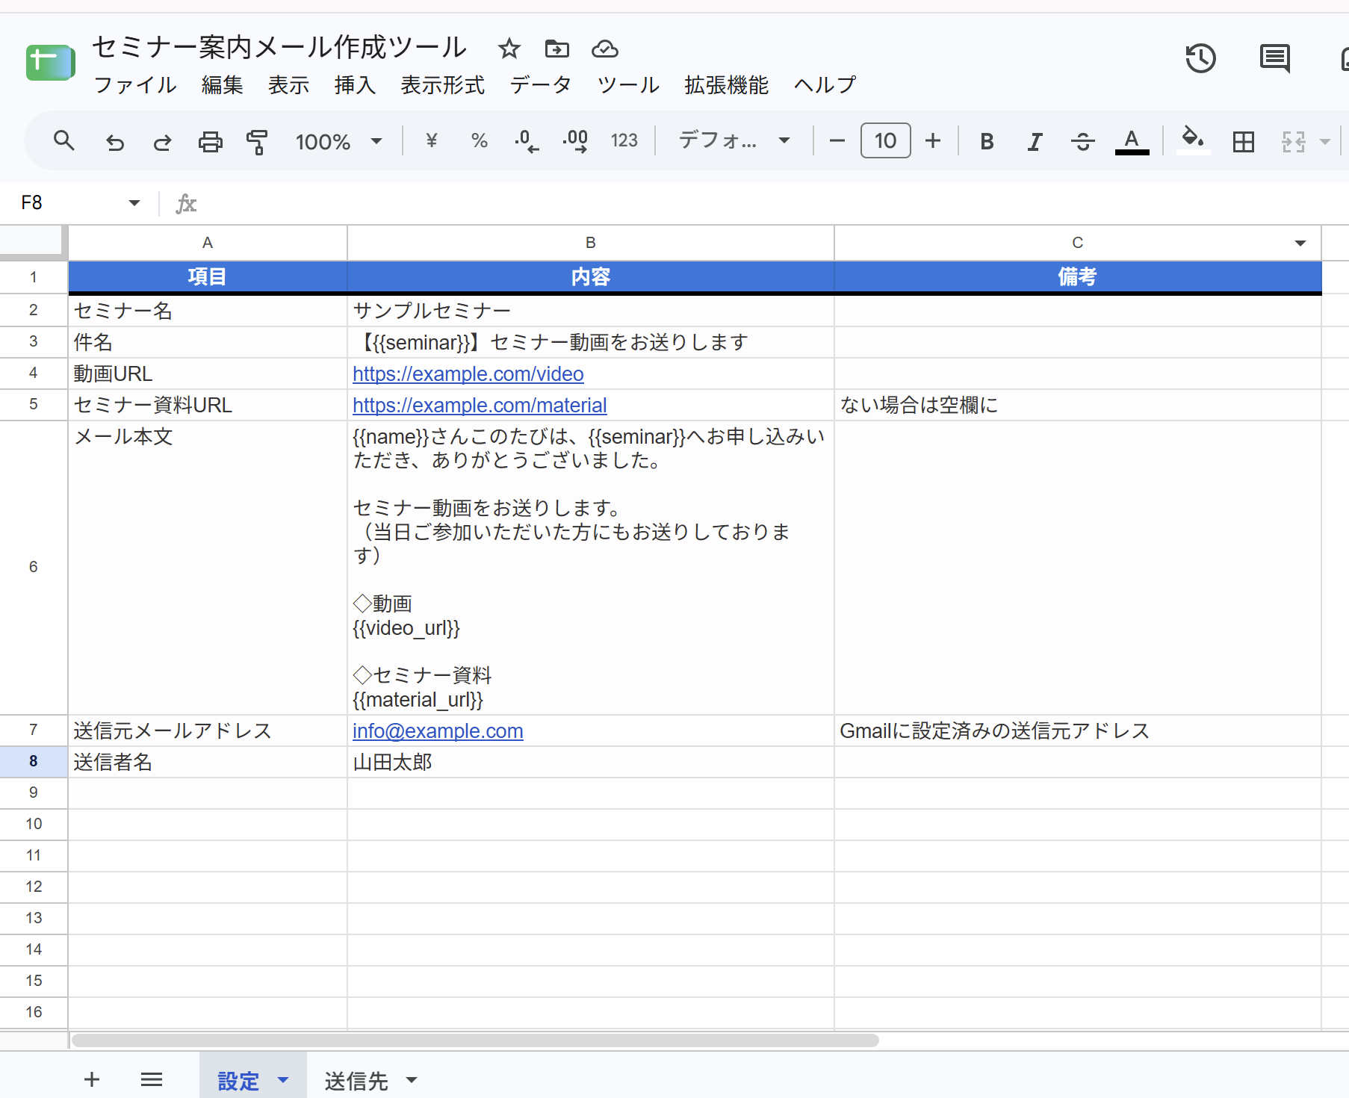The image size is (1349, 1098).
Task: Activate the paint format tool
Action: coord(257,141)
